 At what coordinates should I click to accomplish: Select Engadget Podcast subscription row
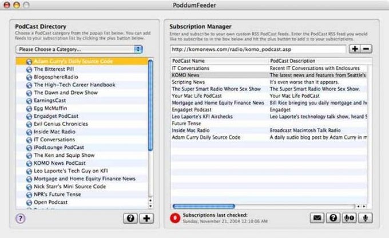click(269, 110)
